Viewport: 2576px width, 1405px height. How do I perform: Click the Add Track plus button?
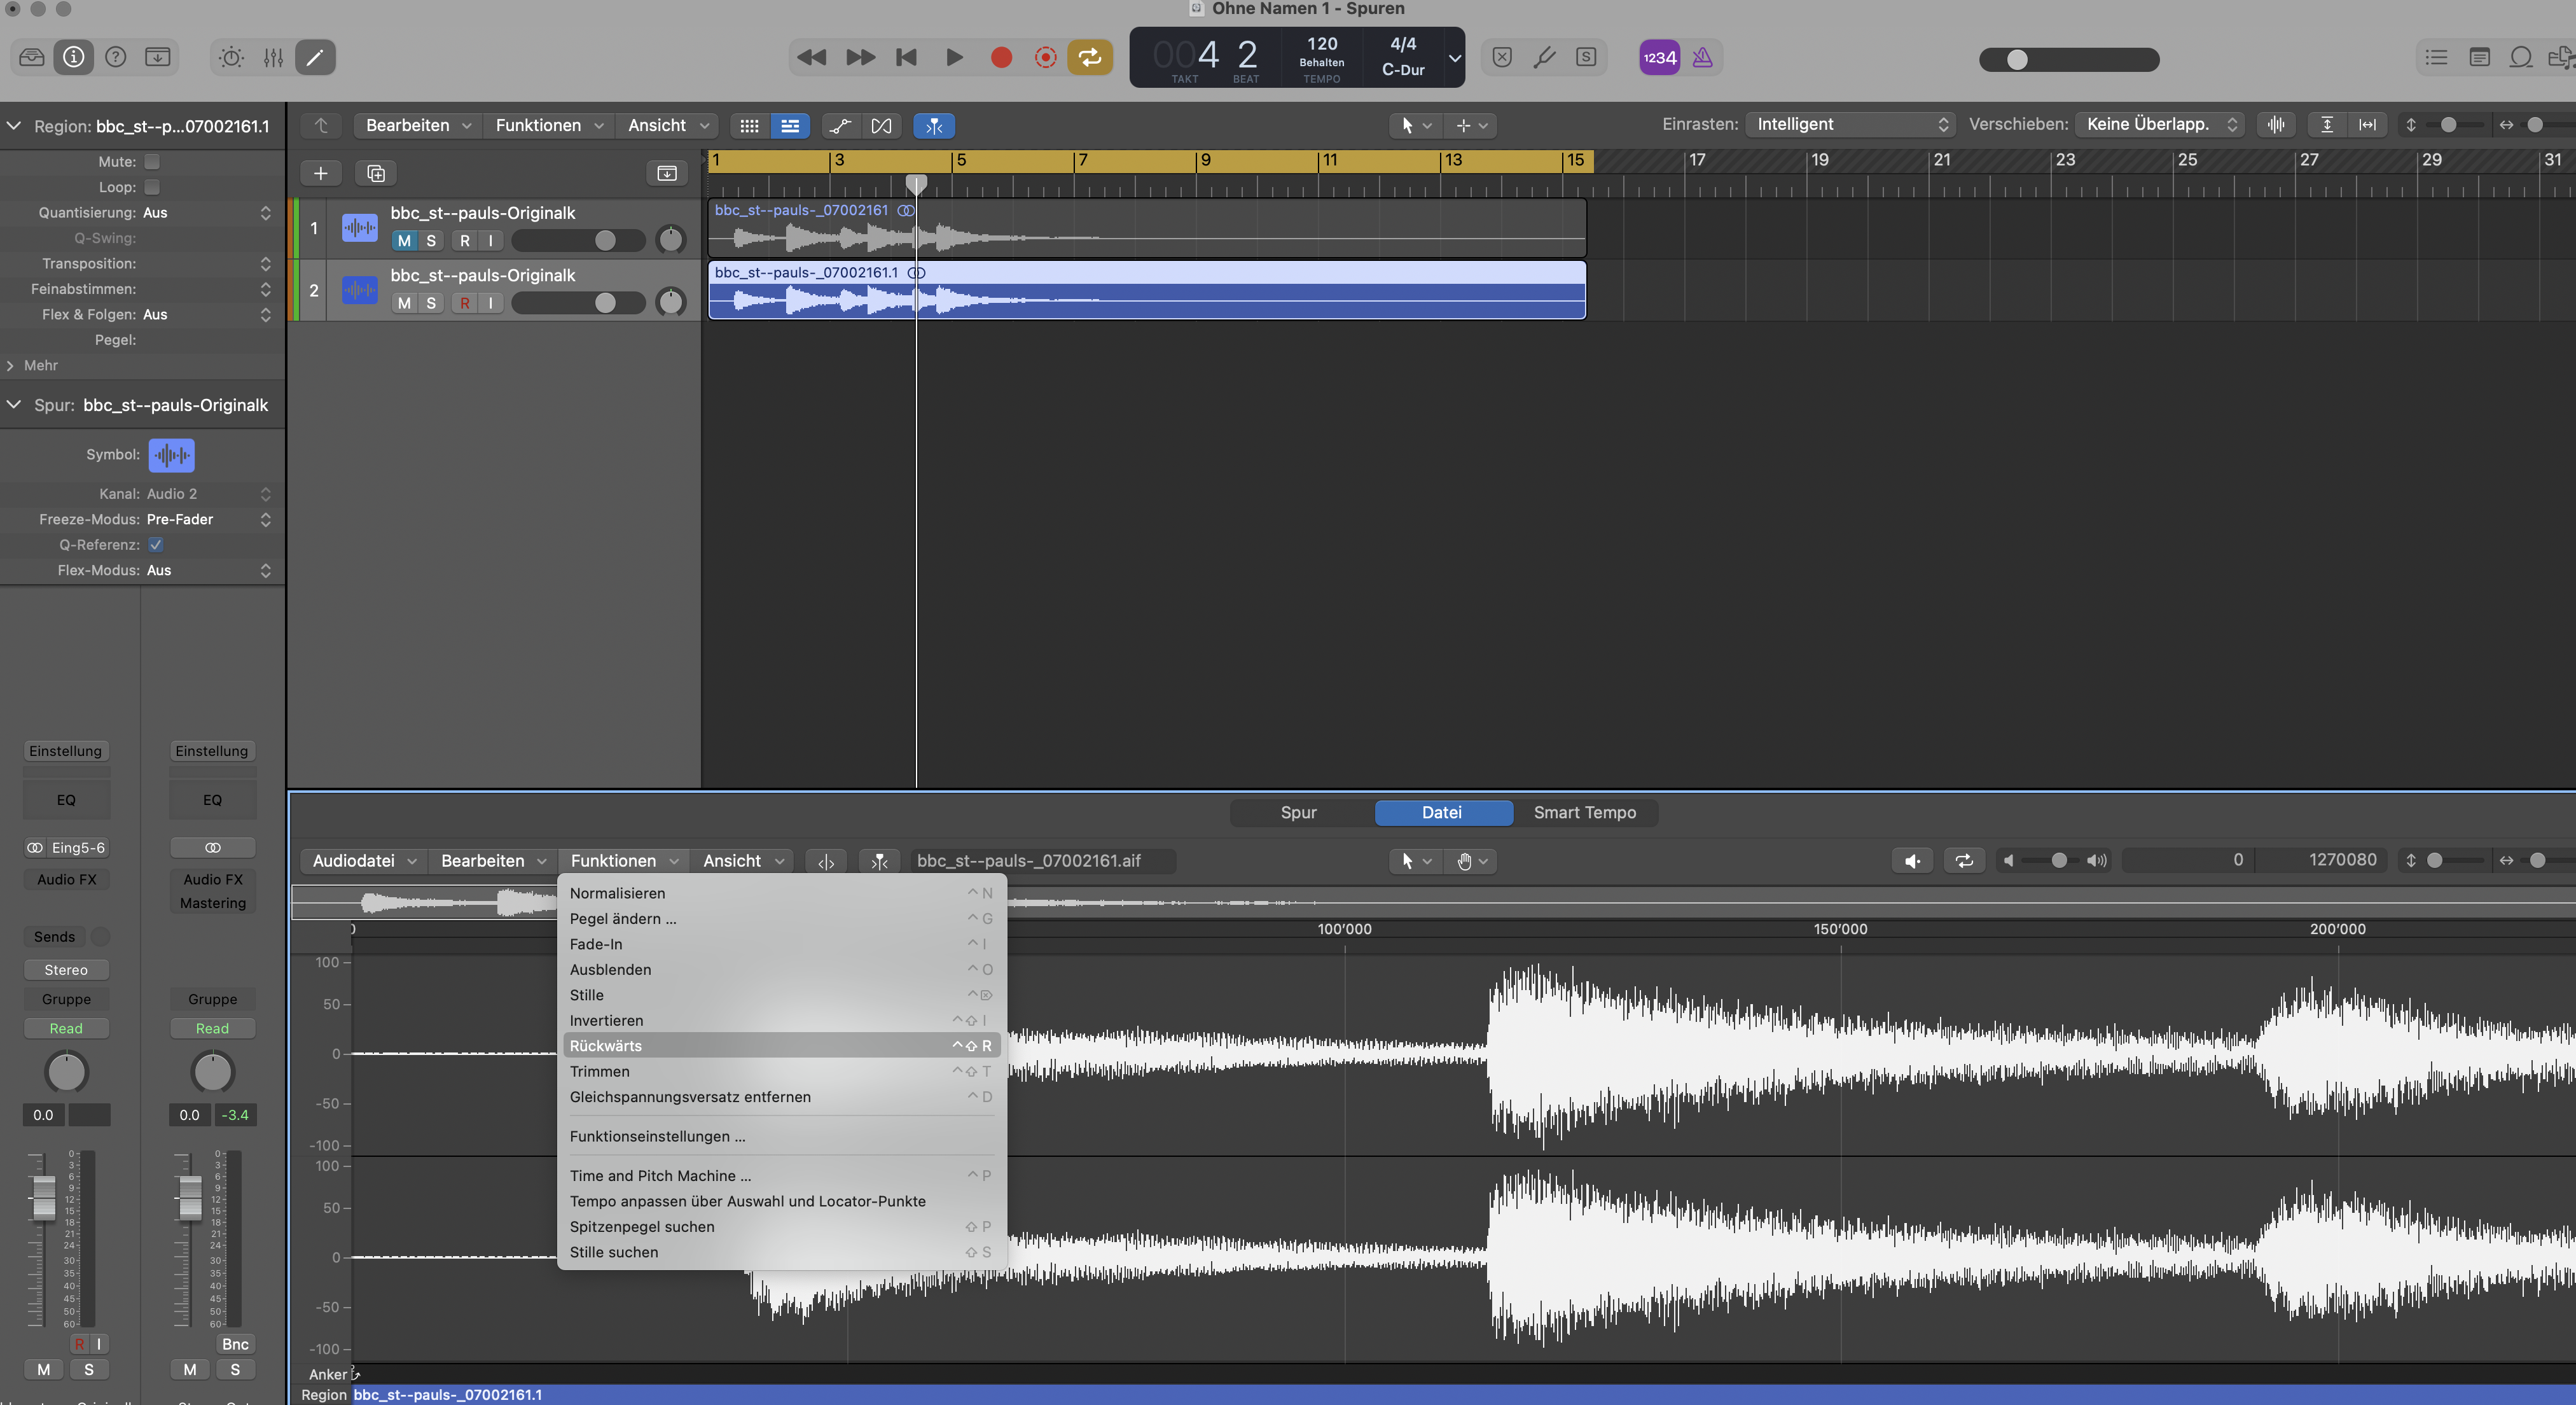click(x=320, y=173)
